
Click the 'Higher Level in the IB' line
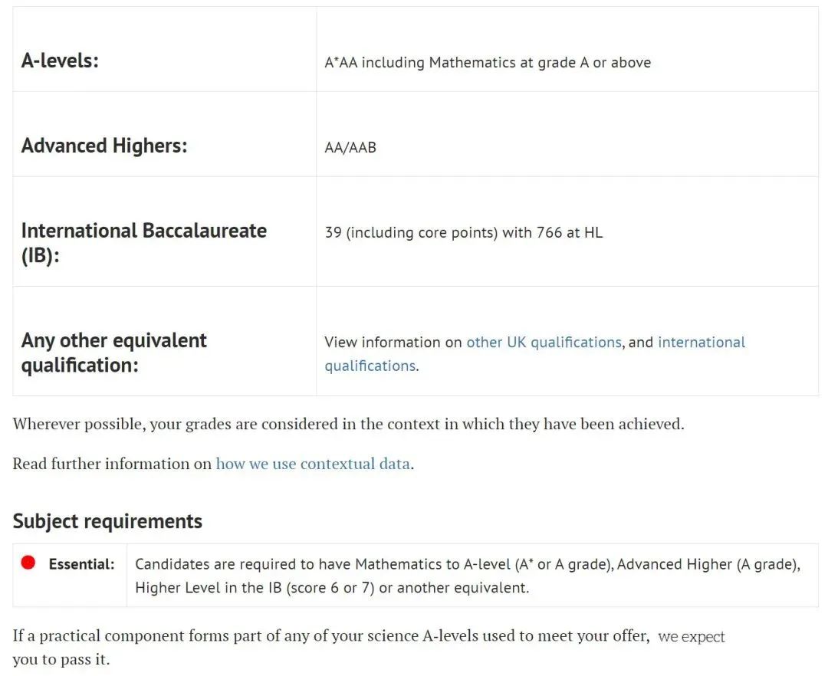coord(332,588)
